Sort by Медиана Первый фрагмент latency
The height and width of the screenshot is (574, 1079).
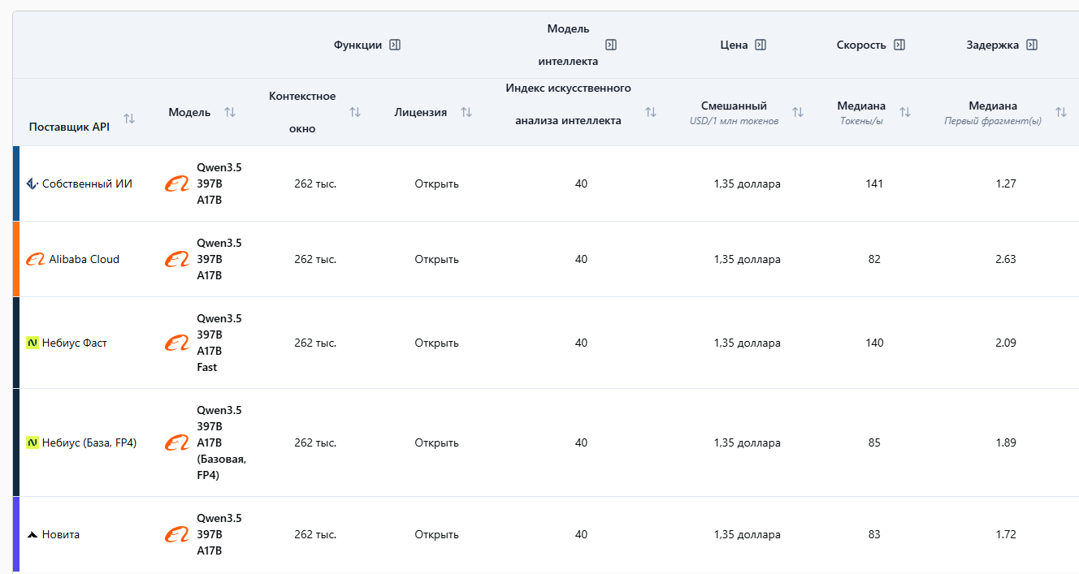(x=1060, y=112)
